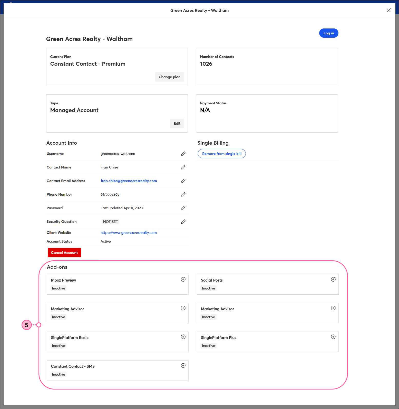Click the Inactive badge under SinglePlatform Basic
Image resolution: width=399 pixels, height=409 pixels.
tap(59, 346)
